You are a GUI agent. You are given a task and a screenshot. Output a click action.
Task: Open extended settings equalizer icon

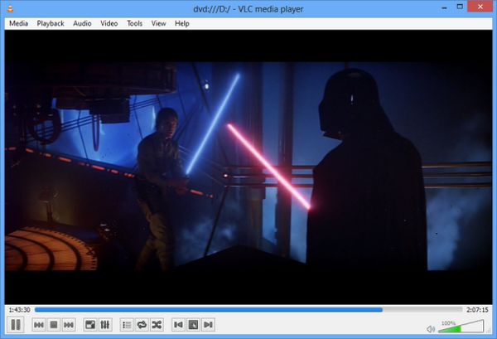[105, 325]
